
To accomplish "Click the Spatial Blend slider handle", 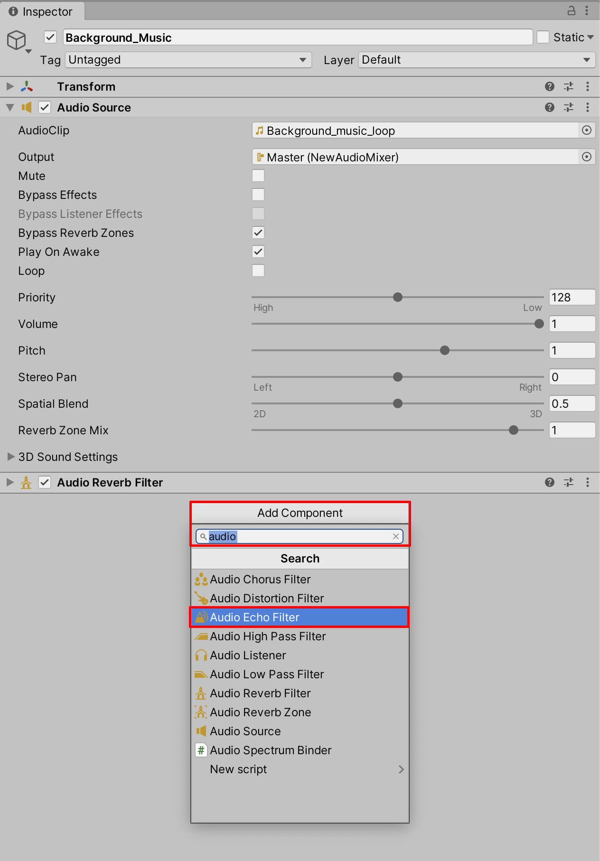I will pyautogui.click(x=398, y=403).
